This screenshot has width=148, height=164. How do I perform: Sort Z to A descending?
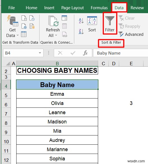click(81, 32)
